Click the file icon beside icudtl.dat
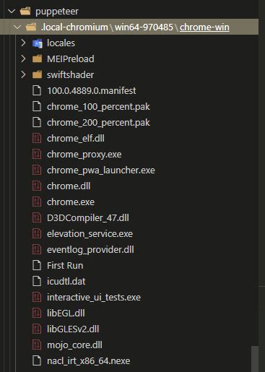The image size is (265, 372). click(37, 282)
